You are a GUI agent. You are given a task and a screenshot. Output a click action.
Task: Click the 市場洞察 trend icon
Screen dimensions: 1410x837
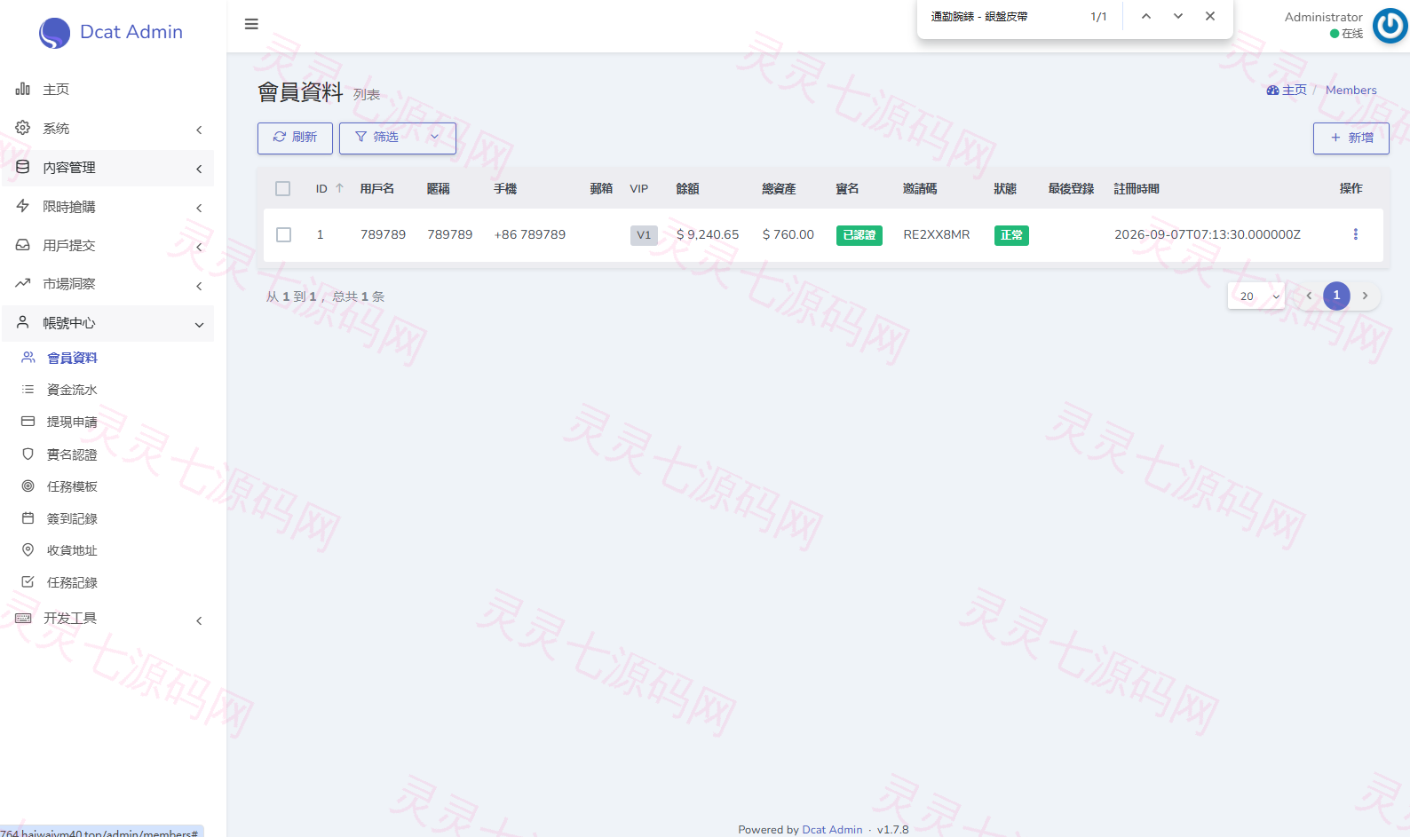point(23,283)
